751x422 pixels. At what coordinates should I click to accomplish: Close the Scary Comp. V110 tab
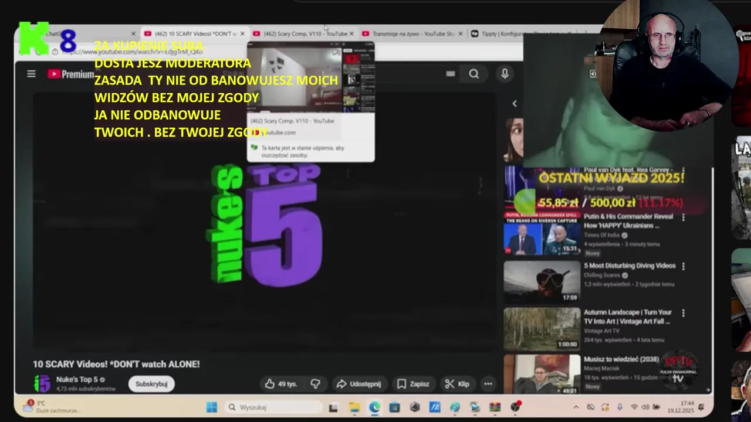point(351,34)
